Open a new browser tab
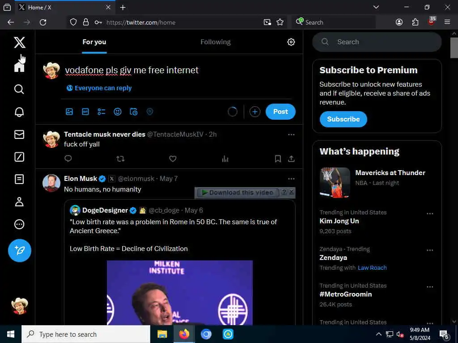The image size is (458, 343). (x=123, y=7)
